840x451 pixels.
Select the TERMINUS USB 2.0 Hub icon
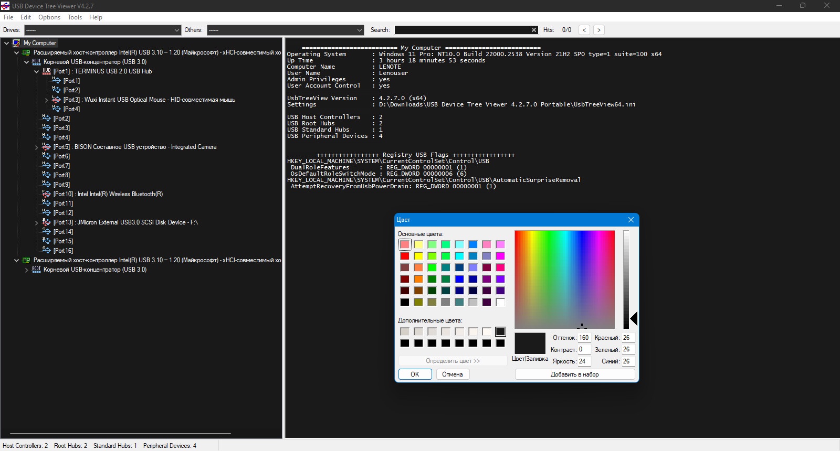[46, 71]
